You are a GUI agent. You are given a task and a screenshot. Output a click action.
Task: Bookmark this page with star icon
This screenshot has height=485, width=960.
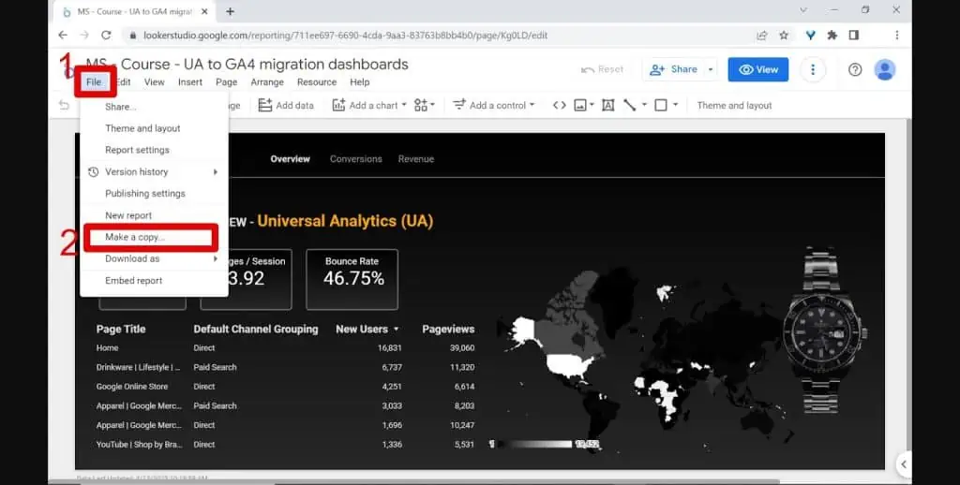(784, 35)
